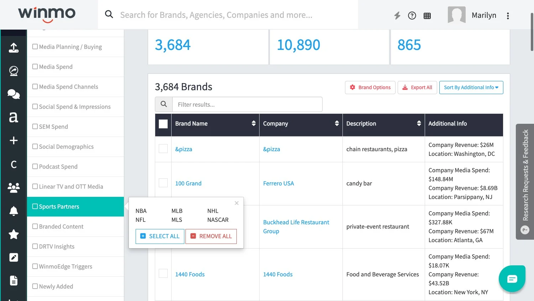534x301 pixels.
Task: Check the Media Spend filter
Action: [35, 66]
